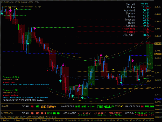Click the magenta down arrow above the 17 Jun 10:00 candles
The width and height of the screenshot is (162, 122).
[133, 61]
